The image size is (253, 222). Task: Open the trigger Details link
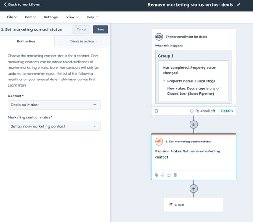click(x=227, y=111)
